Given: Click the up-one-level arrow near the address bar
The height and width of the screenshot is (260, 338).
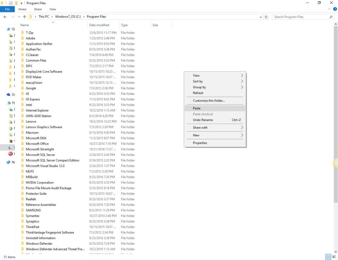Looking at the screenshot, I should tap(24, 17).
